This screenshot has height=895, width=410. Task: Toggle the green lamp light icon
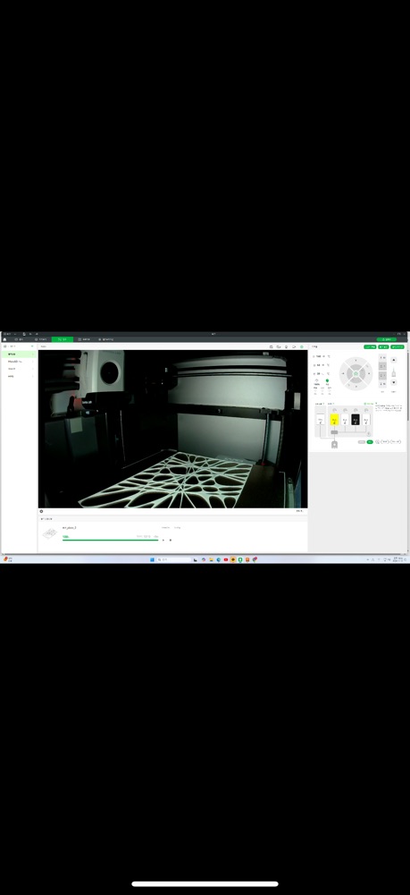327,380
